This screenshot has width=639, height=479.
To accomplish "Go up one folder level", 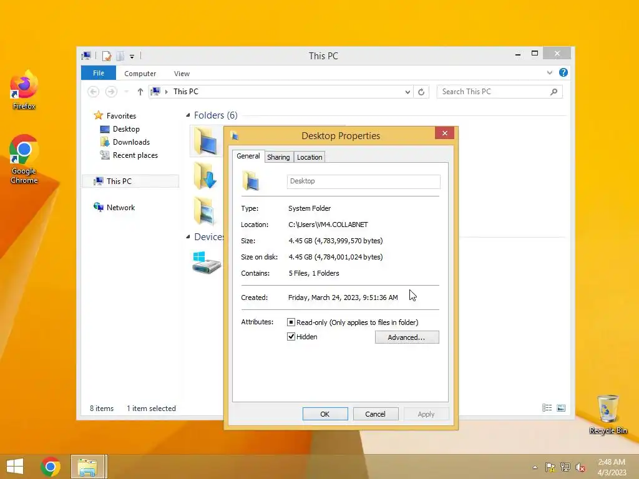I will click(140, 92).
